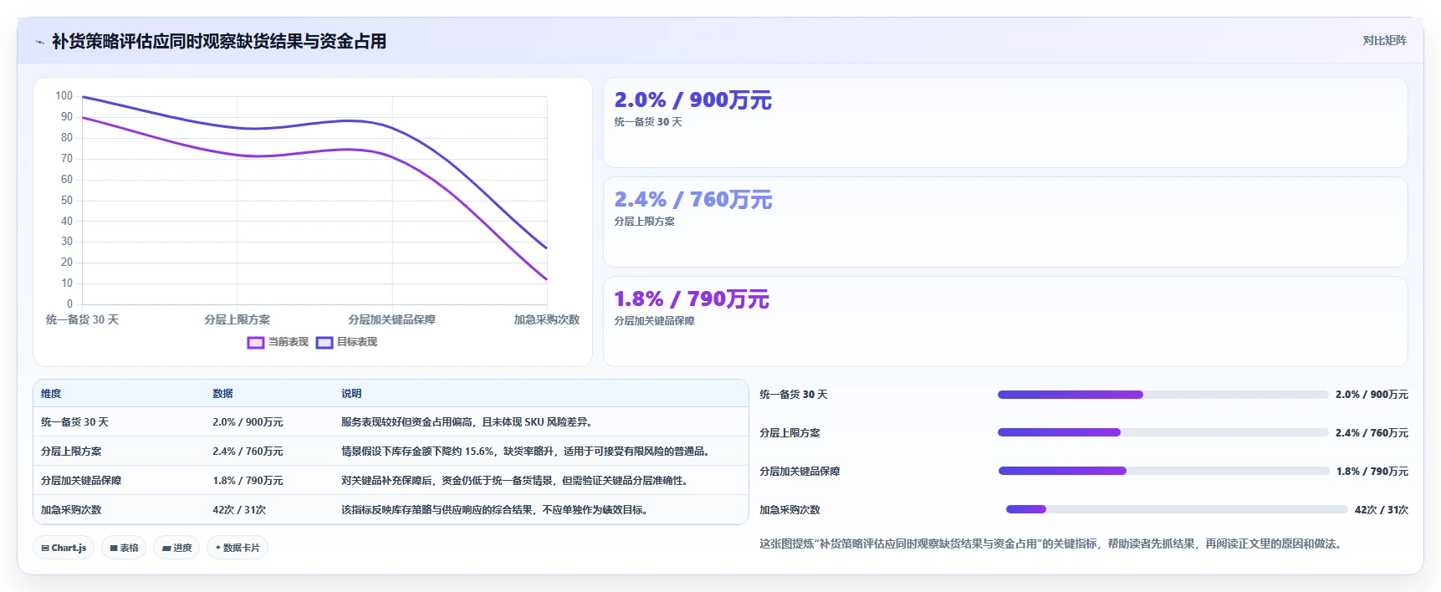This screenshot has height=592, width=1441.
Task: Click the 分层加关键品保障 progress bar
Action: click(x=1163, y=471)
